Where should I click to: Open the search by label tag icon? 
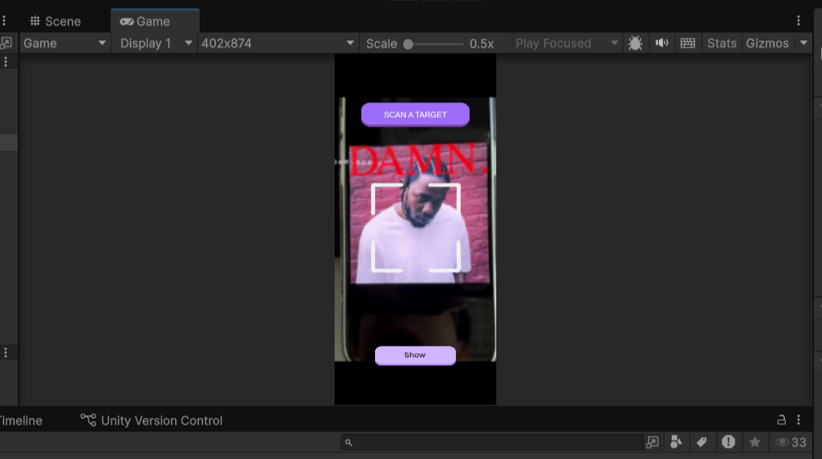pyautogui.click(x=702, y=442)
